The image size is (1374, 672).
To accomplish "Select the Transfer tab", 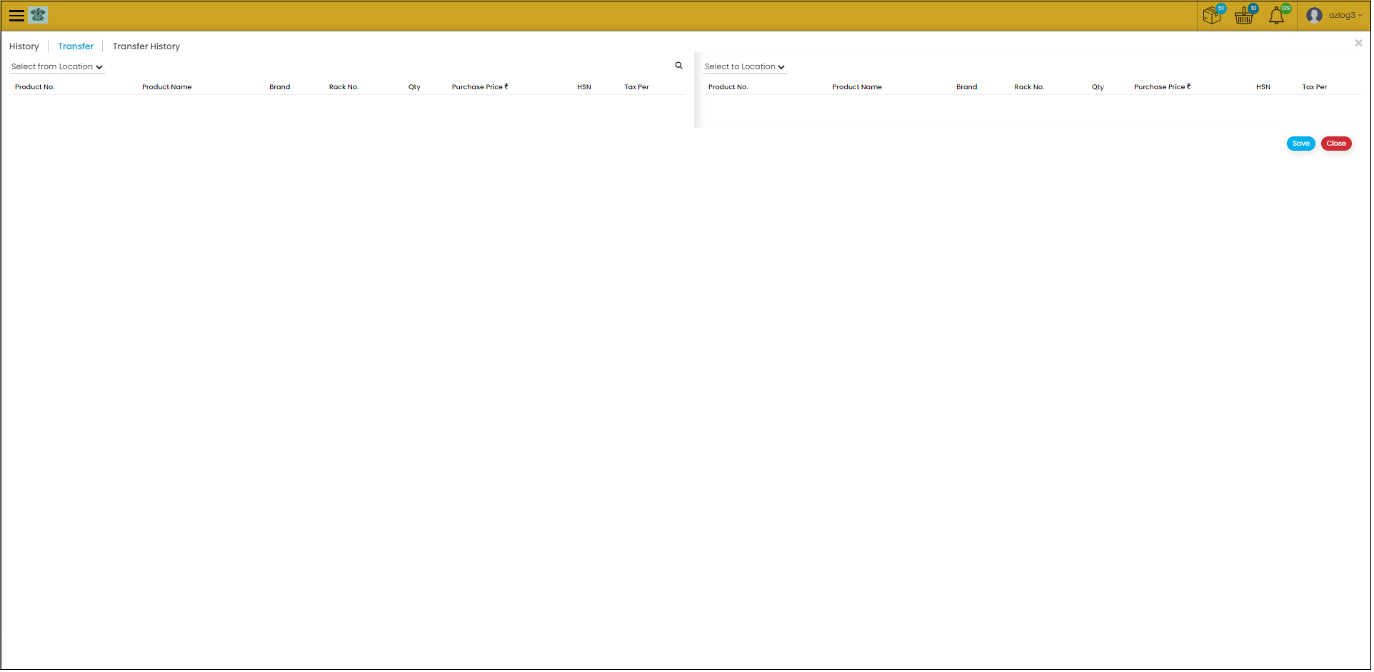I will [76, 46].
